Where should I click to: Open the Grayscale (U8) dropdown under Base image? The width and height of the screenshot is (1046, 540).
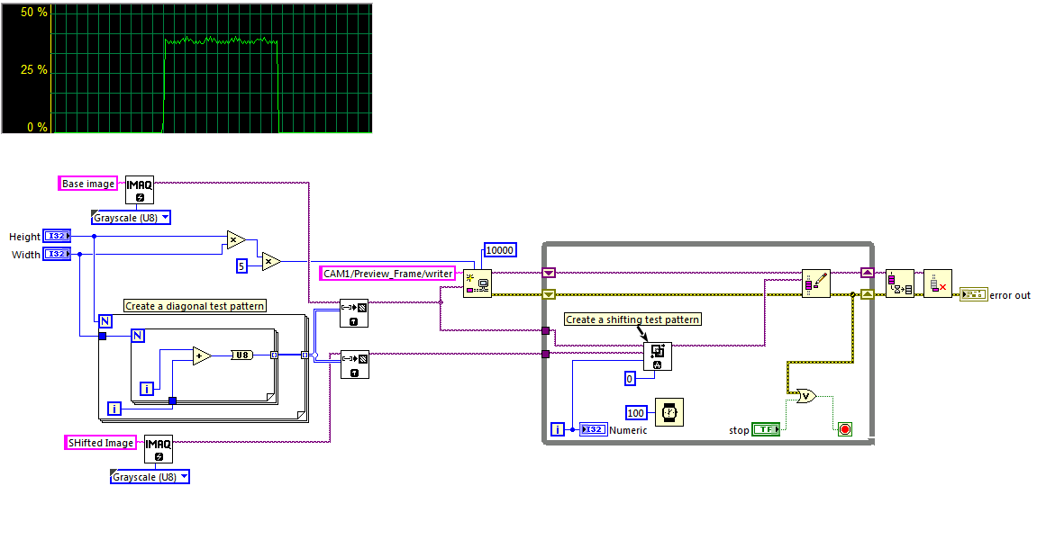[131, 217]
